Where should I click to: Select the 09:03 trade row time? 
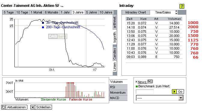click(x=131, y=57)
